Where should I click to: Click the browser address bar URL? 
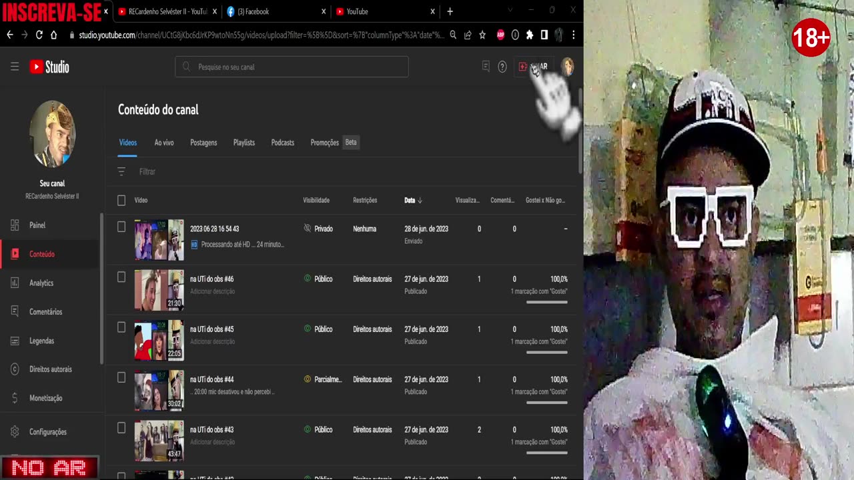pos(262,35)
